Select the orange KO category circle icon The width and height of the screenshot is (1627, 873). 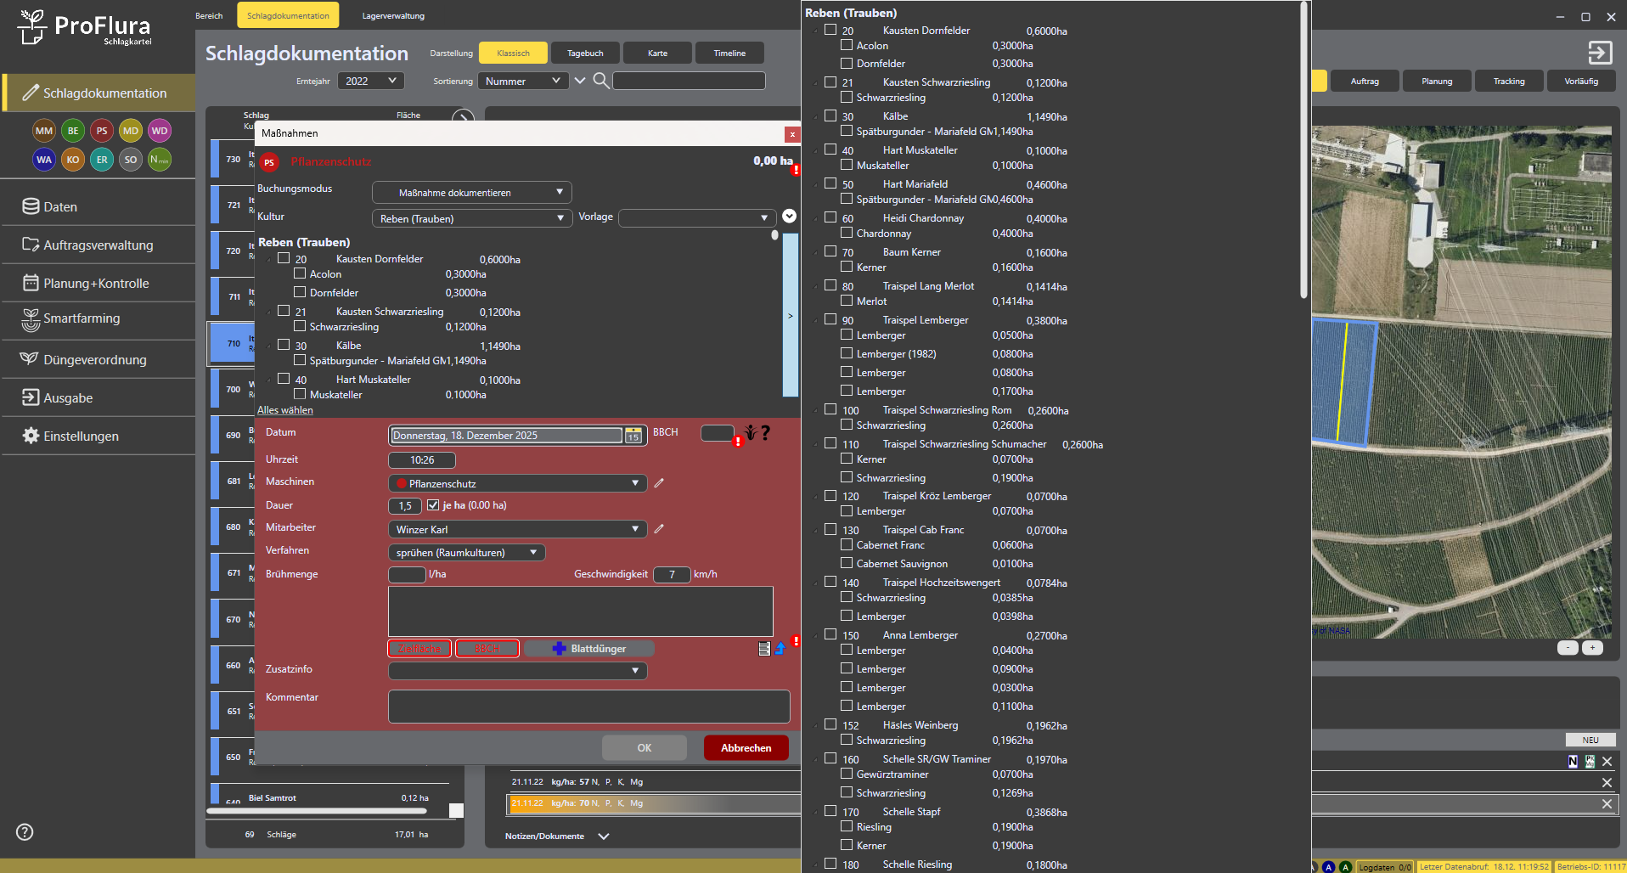coord(73,160)
